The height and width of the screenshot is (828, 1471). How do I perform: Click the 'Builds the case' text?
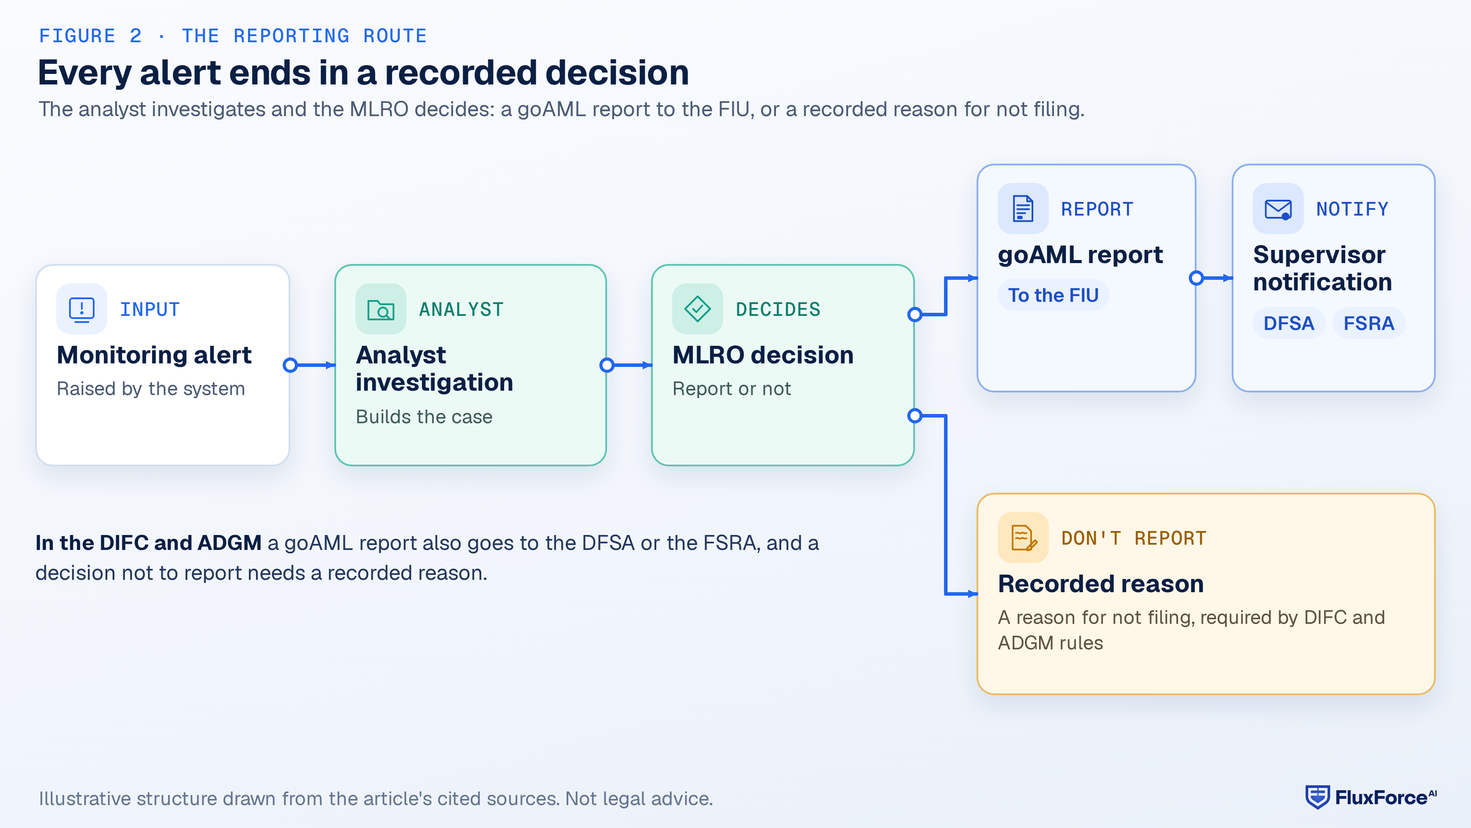(424, 417)
